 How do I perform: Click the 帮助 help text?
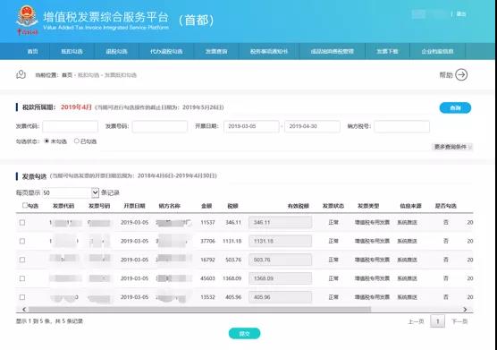click(x=446, y=75)
